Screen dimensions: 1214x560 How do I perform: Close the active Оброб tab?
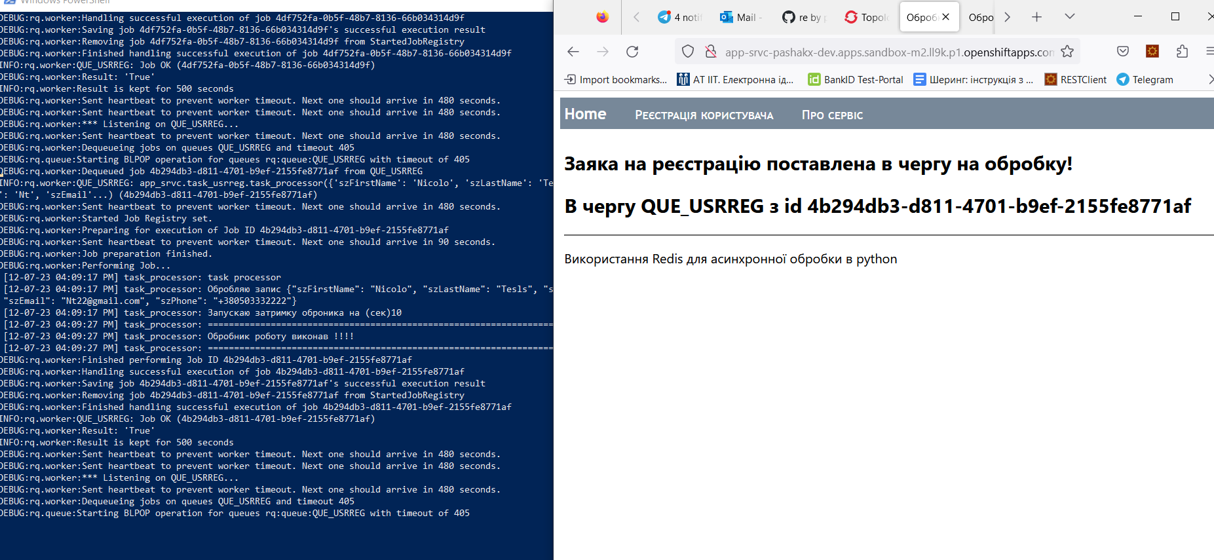click(x=945, y=17)
